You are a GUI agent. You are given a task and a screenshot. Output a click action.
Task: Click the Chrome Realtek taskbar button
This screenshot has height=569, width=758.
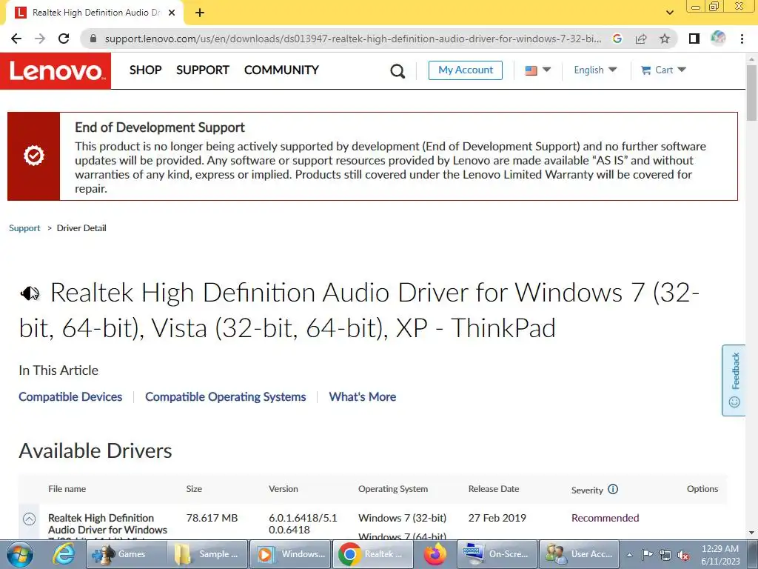tap(373, 554)
